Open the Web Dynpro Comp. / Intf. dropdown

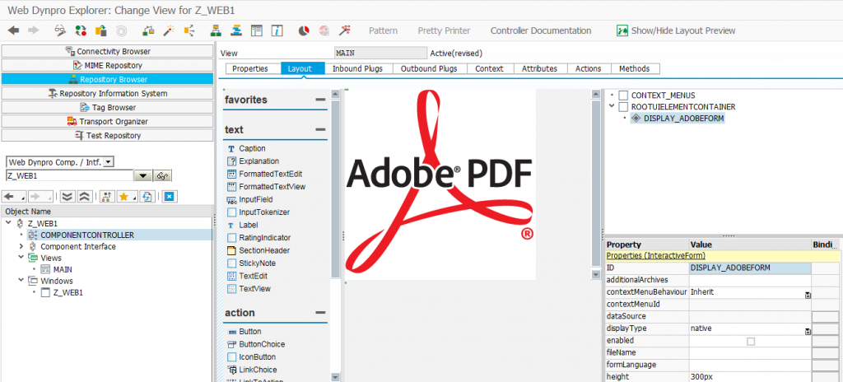click(108, 162)
